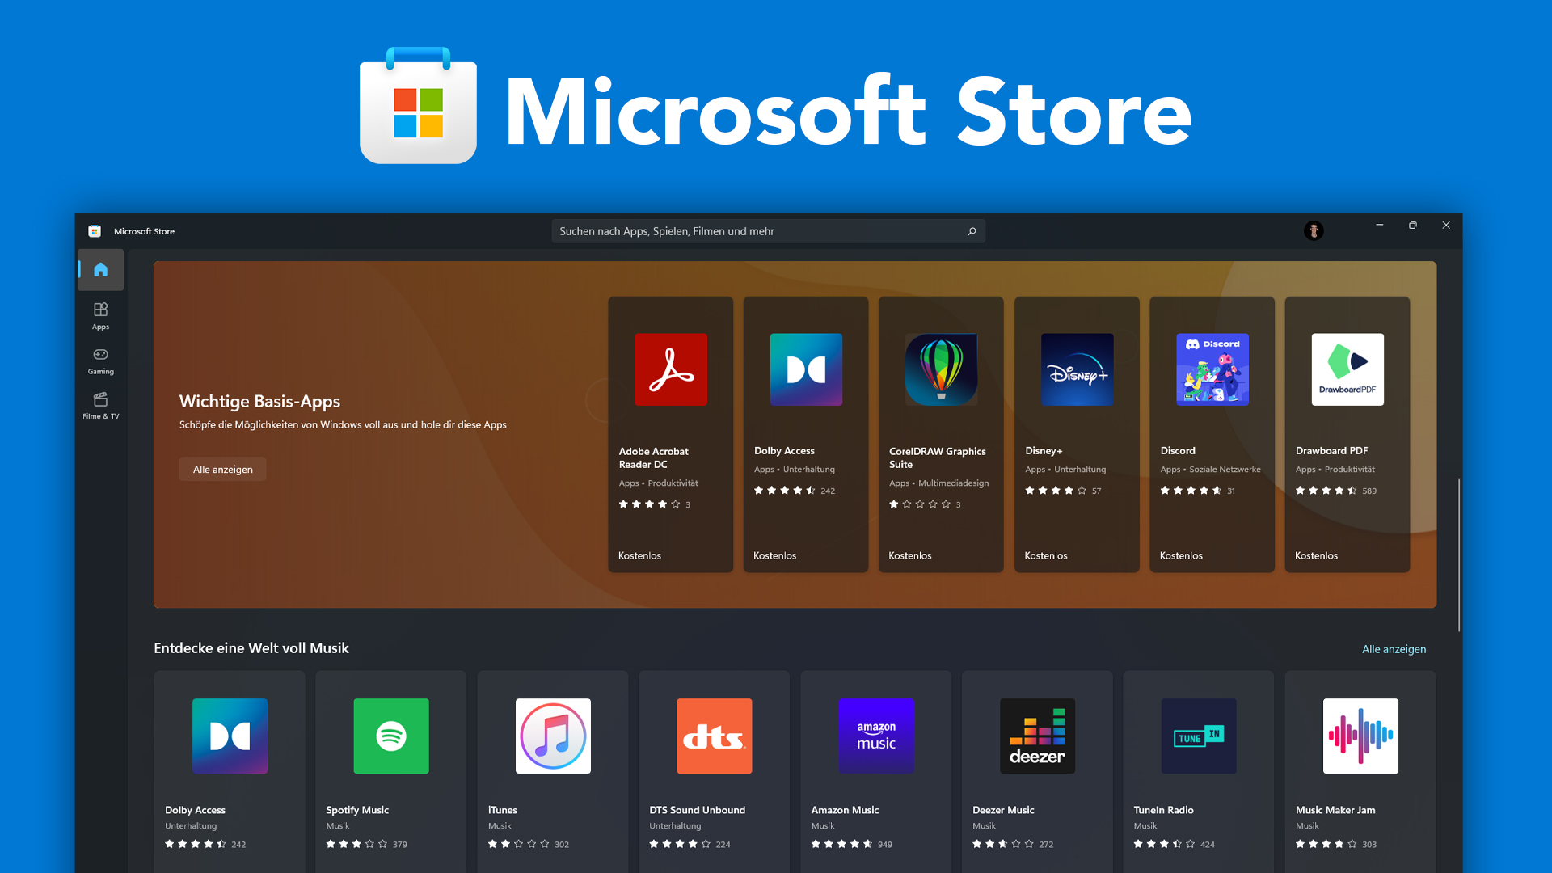1552x873 pixels.
Task: Click the search magnifier icon
Action: click(x=971, y=230)
